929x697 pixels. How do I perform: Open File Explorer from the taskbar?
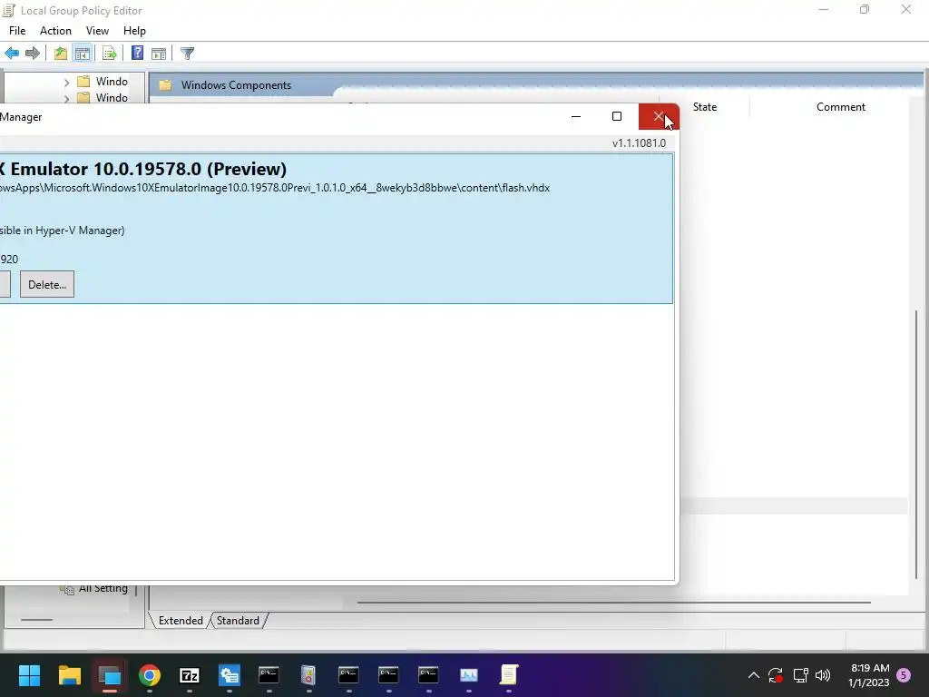69,675
